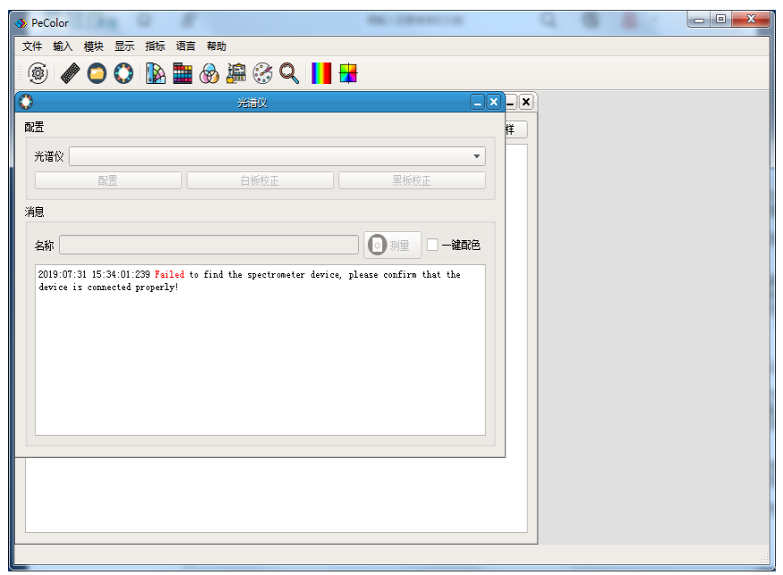Click the lab flask formulation icon
783x575 pixels.
(236, 73)
